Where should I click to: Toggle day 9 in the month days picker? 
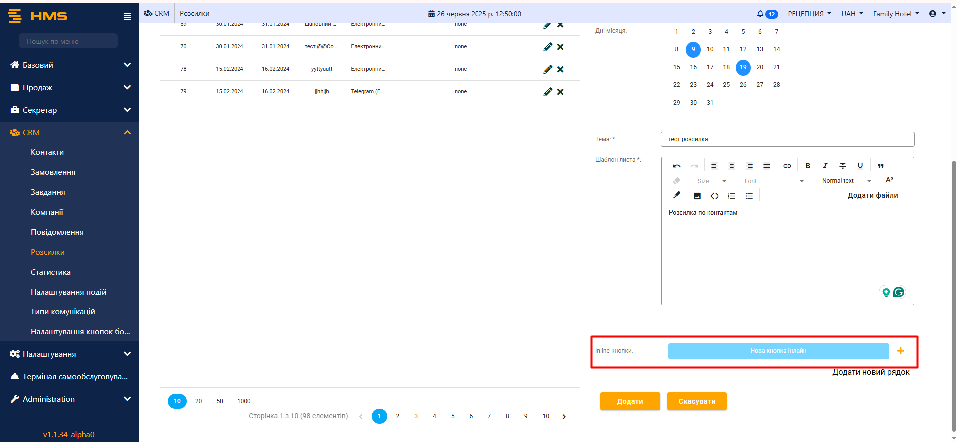pos(693,49)
